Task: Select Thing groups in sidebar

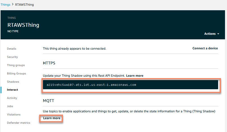Action: [16, 65]
